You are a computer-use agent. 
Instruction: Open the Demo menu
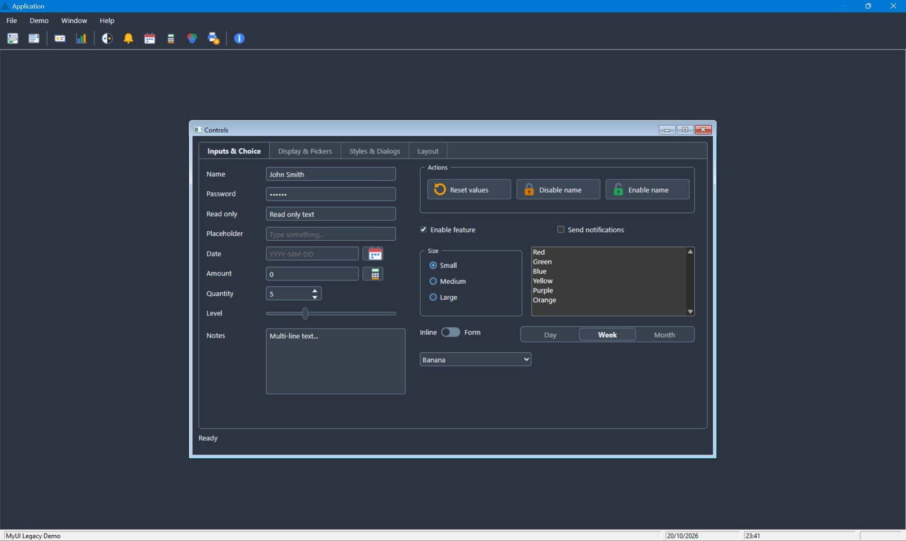pos(39,20)
